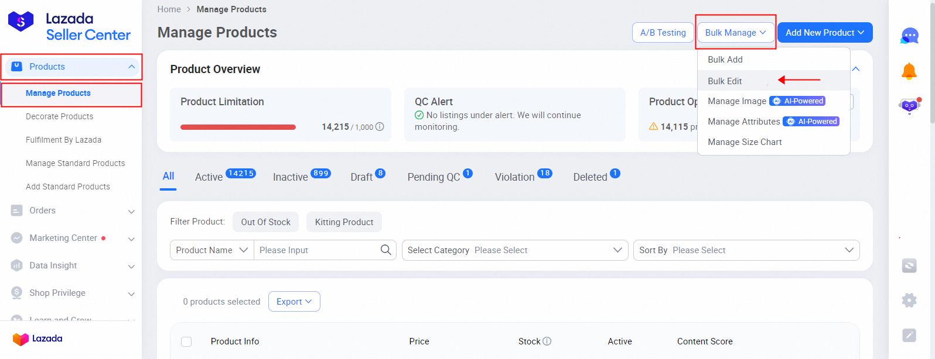935x359 pixels.
Task: Open Fulfilment By Lazada in sidebar
Action: (64, 140)
